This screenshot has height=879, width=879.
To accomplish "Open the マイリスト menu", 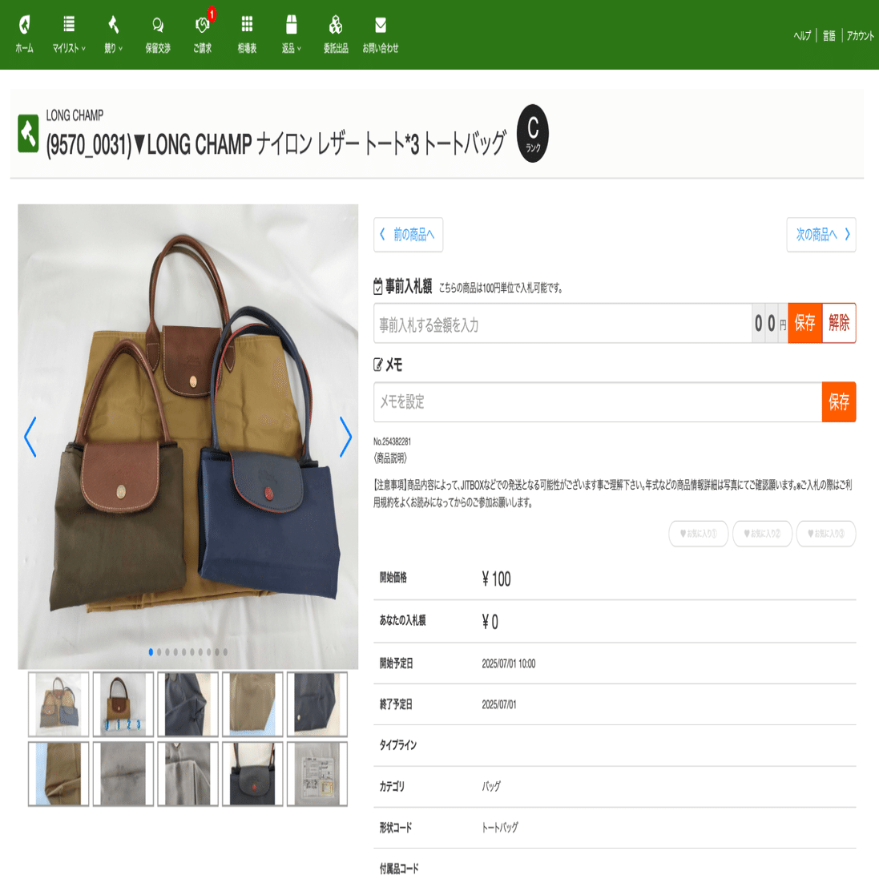I will [x=69, y=34].
